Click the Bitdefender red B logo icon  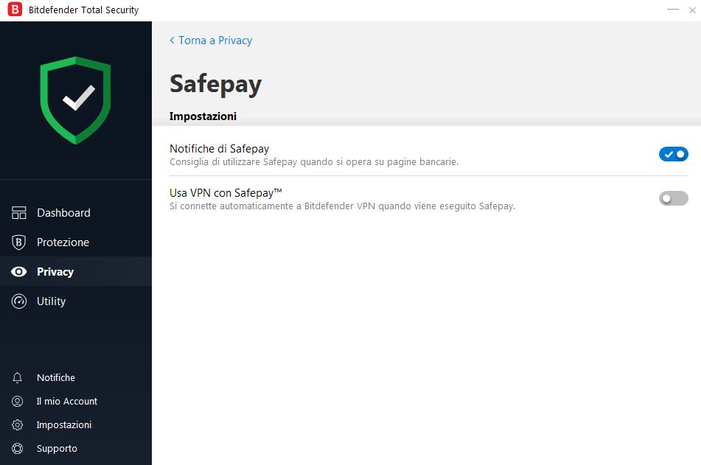(x=15, y=10)
